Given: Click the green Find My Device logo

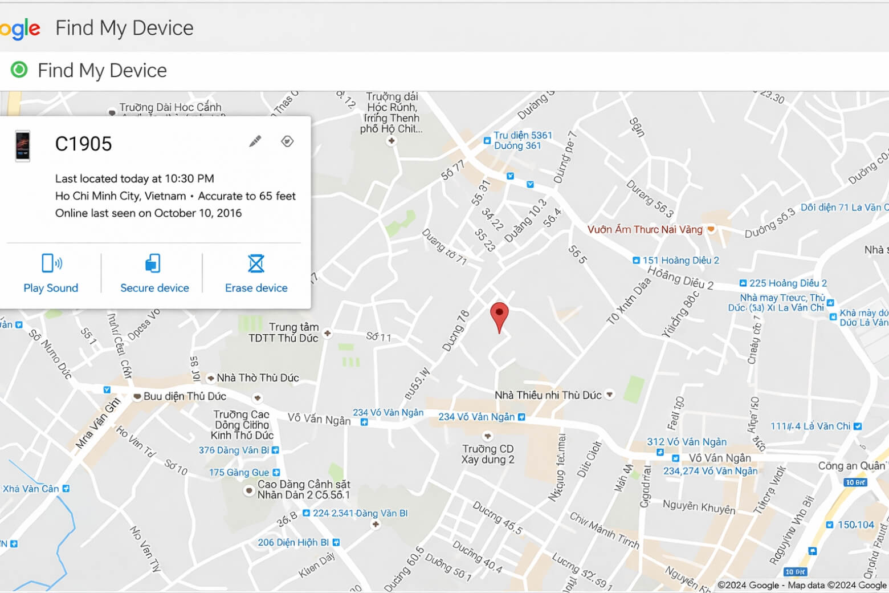Looking at the screenshot, I should point(19,70).
